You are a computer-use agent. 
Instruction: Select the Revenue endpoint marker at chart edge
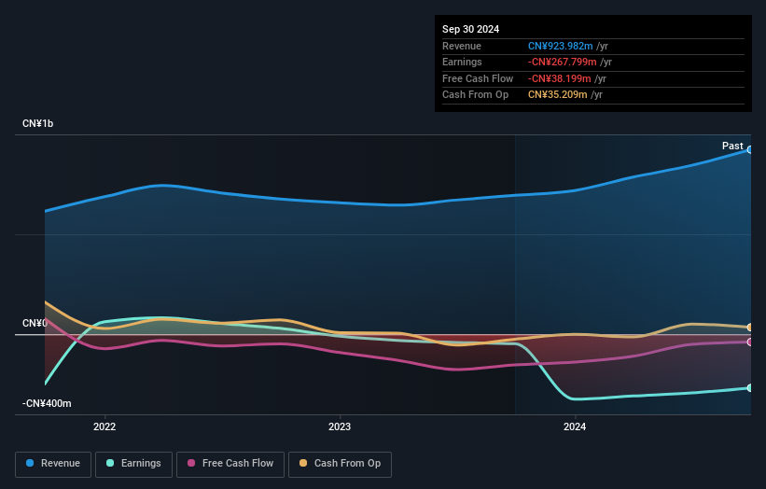pos(749,150)
